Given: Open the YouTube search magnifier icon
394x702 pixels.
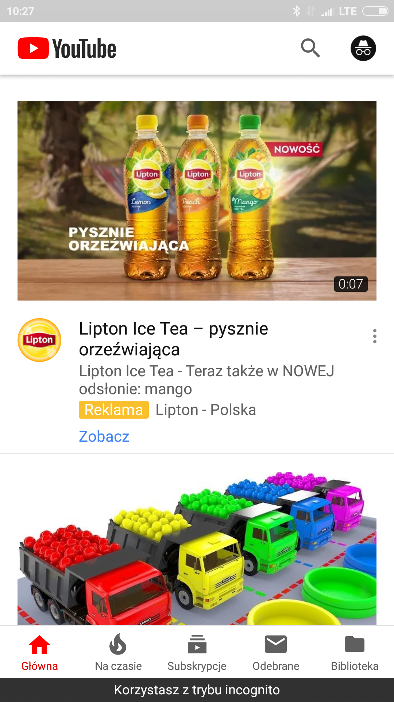Looking at the screenshot, I should (310, 48).
